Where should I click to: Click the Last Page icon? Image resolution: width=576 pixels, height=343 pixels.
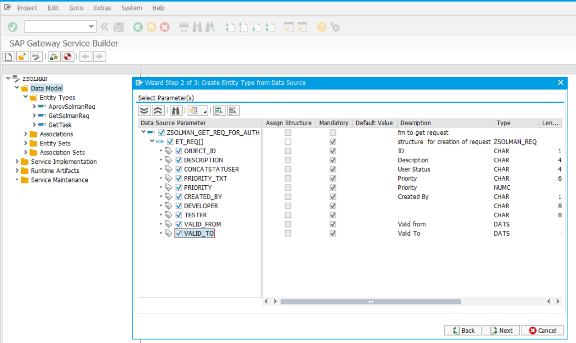pyautogui.click(x=270, y=27)
